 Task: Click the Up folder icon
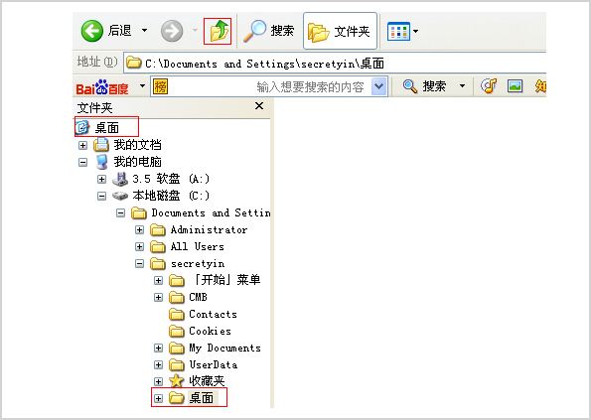tap(218, 31)
